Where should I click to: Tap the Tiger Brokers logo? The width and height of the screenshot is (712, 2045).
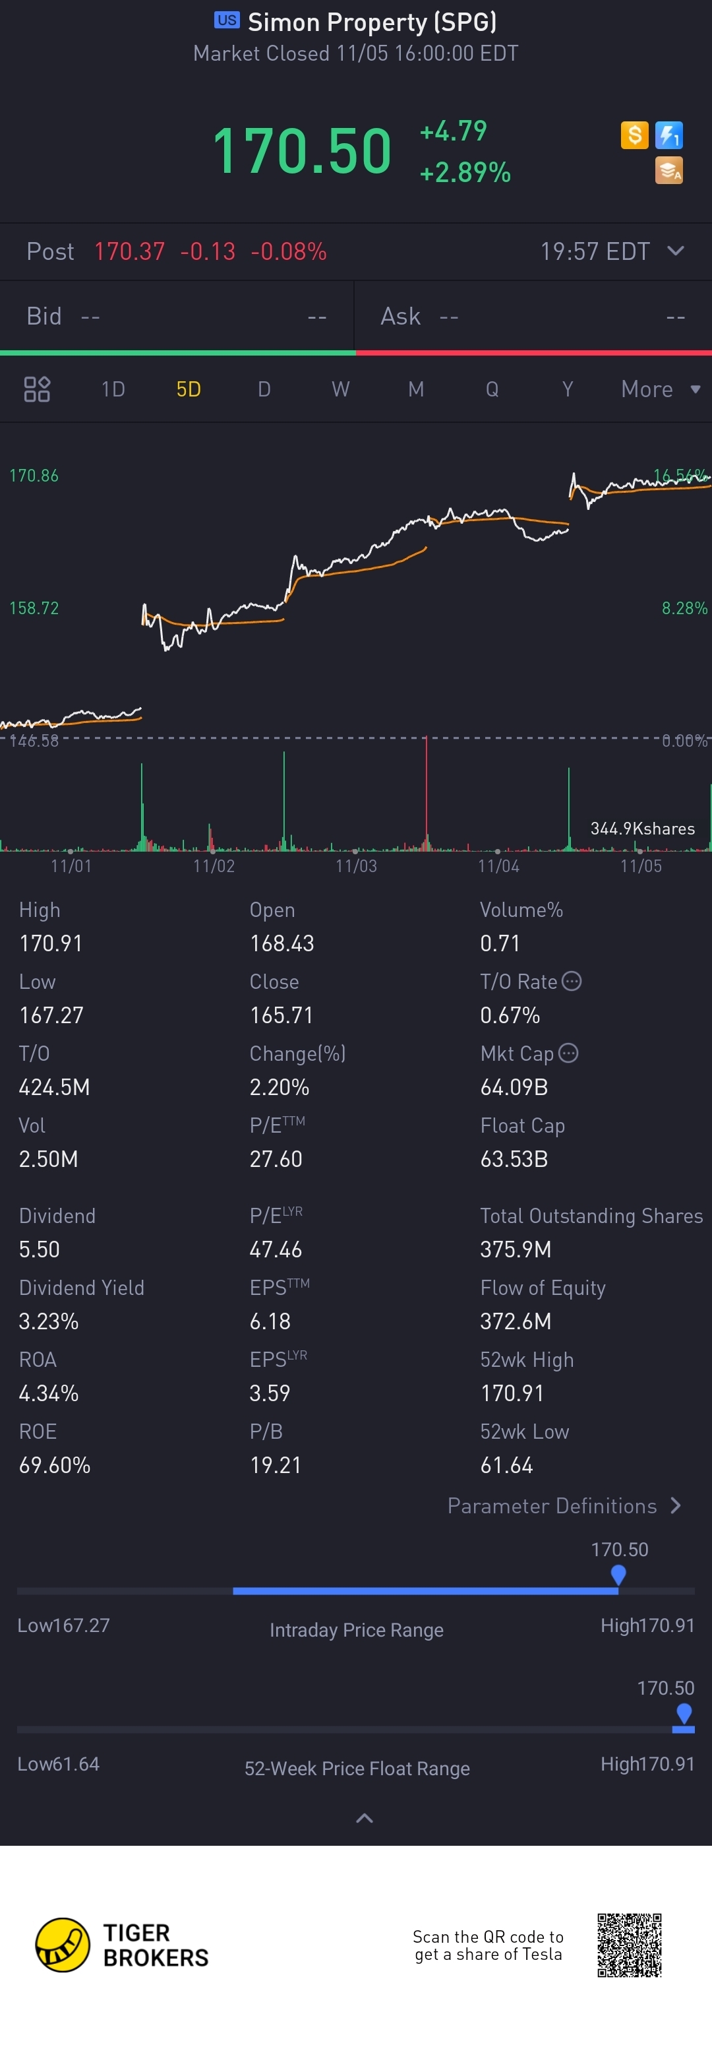pos(122,1945)
